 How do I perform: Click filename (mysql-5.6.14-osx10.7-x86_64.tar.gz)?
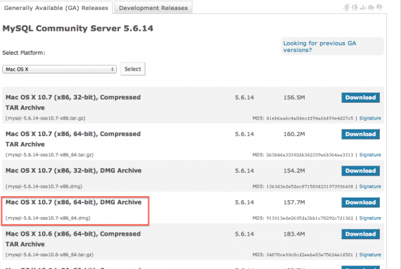pos(49,155)
